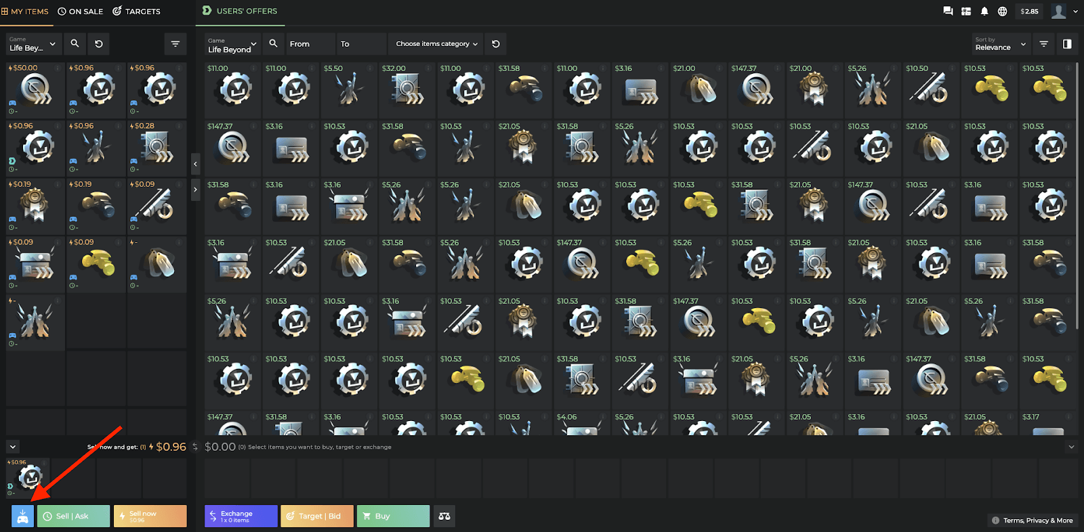Click the Sell now button
The width and height of the screenshot is (1084, 532).
(x=150, y=516)
